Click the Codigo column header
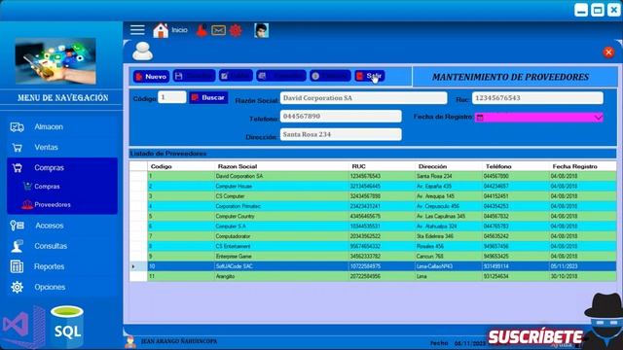This screenshot has height=350, width=623. pyautogui.click(x=161, y=166)
